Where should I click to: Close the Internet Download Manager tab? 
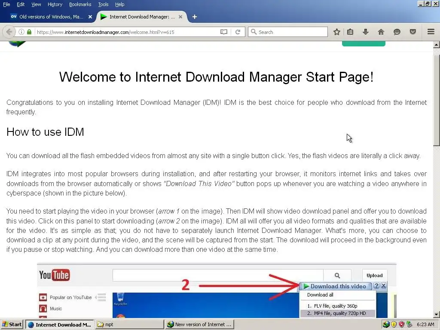(x=180, y=17)
